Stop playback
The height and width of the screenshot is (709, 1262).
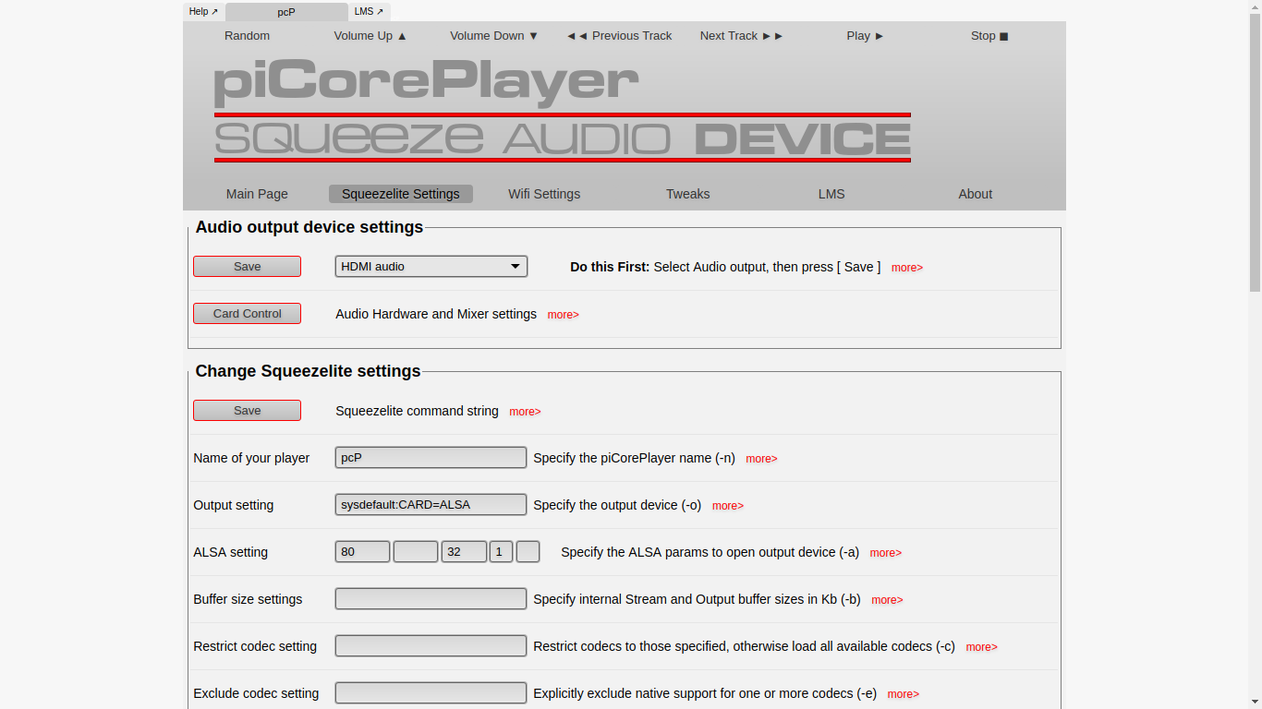(989, 36)
